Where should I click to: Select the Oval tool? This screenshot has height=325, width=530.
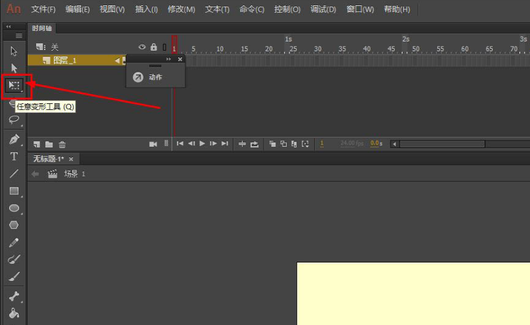click(x=14, y=208)
